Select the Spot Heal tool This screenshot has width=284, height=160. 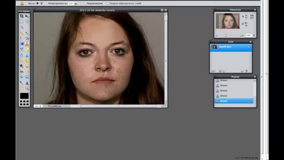point(27,72)
